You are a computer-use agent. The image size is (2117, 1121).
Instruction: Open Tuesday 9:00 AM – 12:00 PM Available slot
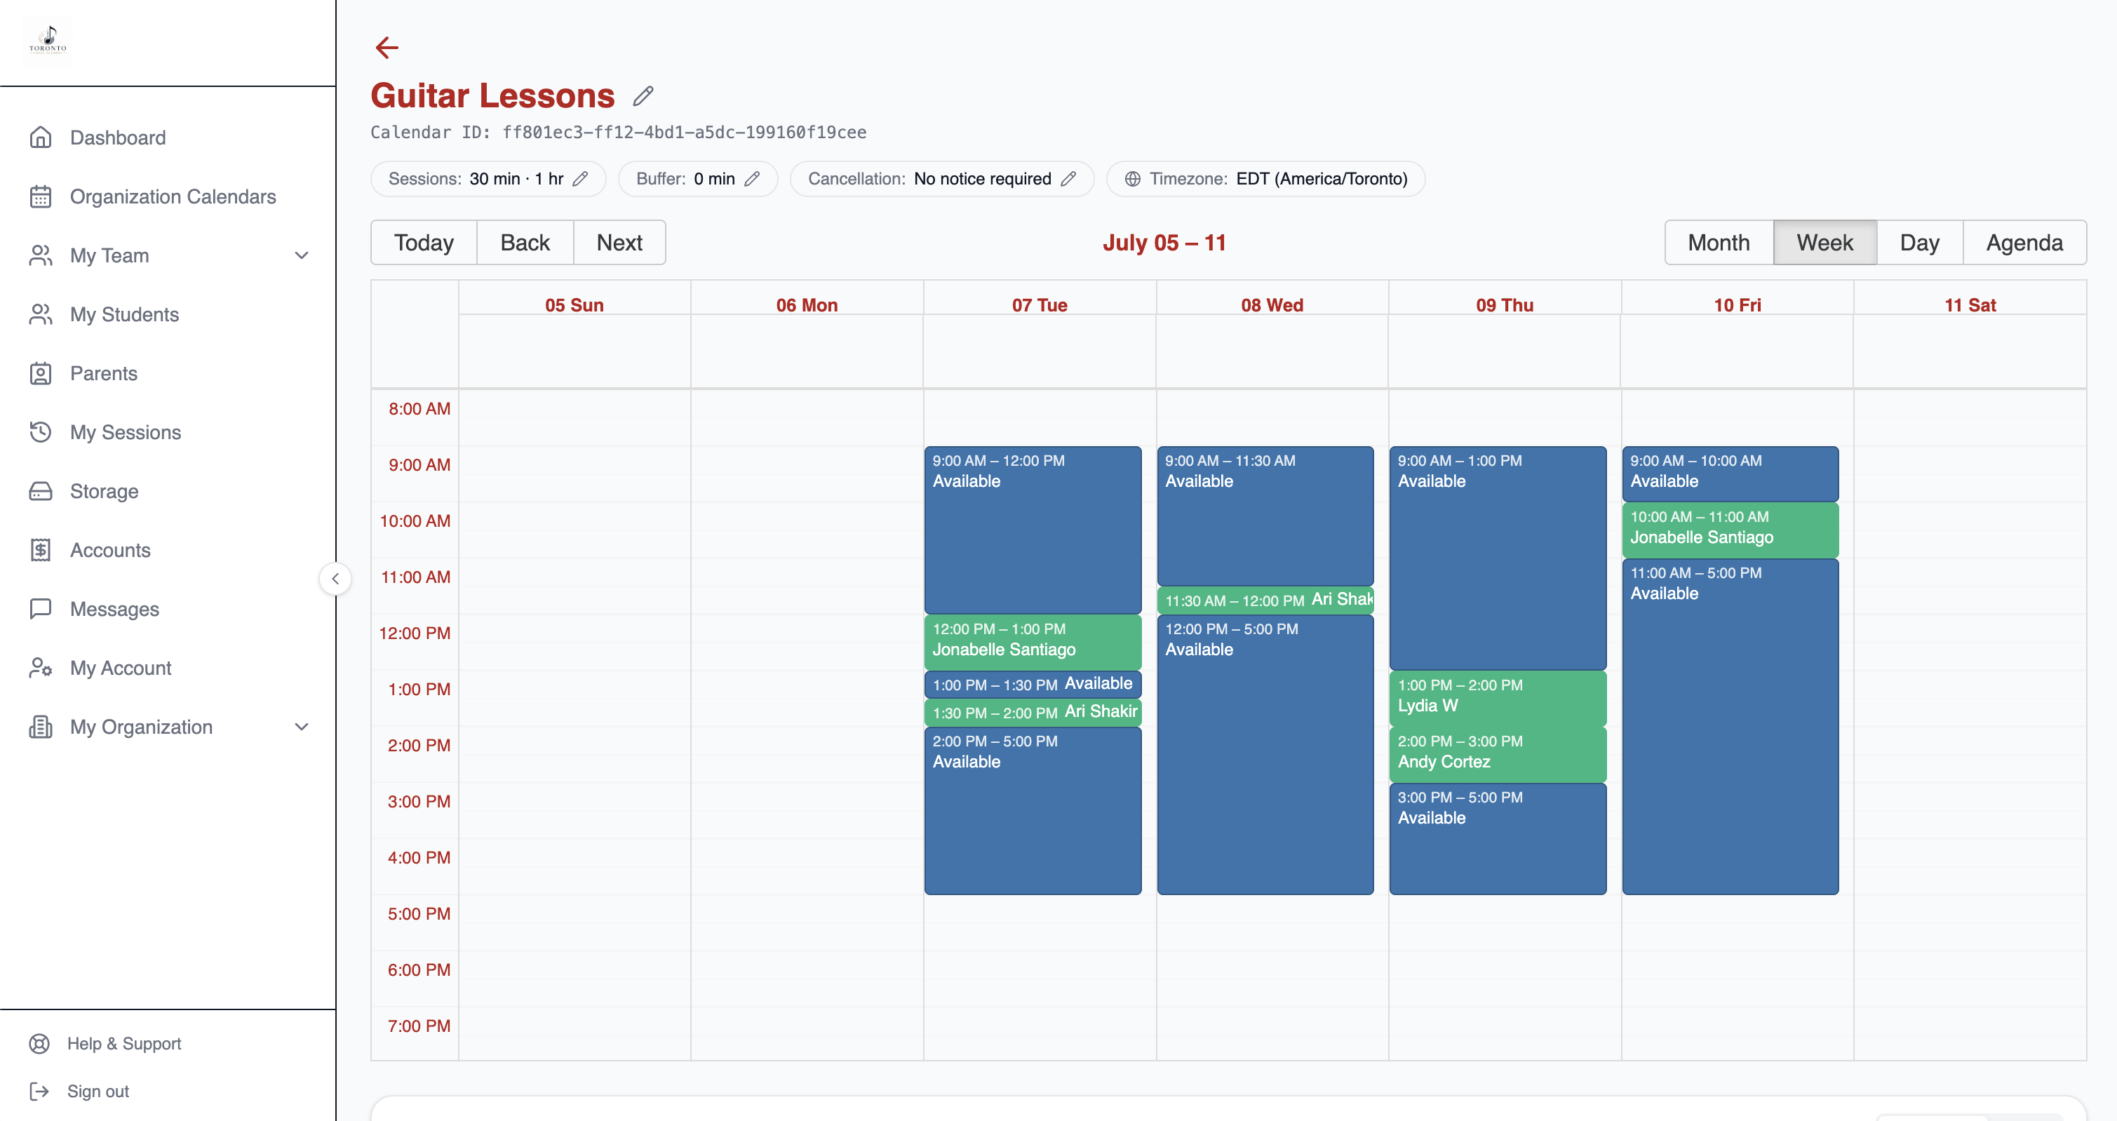(x=1033, y=530)
